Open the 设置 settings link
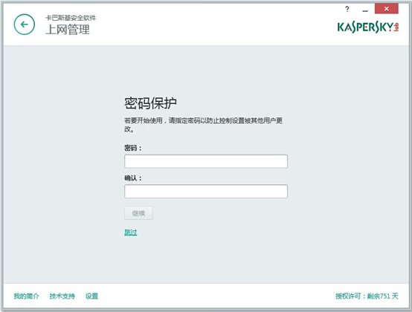 coord(91,296)
